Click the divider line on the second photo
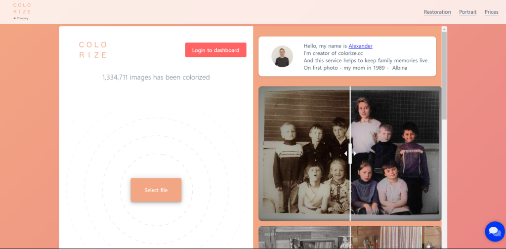Viewport: 506px width, 249px height. (x=350, y=237)
